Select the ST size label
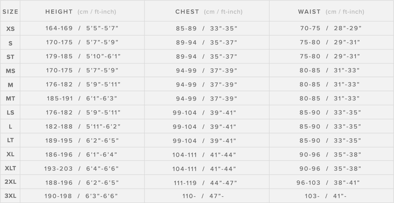The image size is (394, 203). [x=10, y=57]
